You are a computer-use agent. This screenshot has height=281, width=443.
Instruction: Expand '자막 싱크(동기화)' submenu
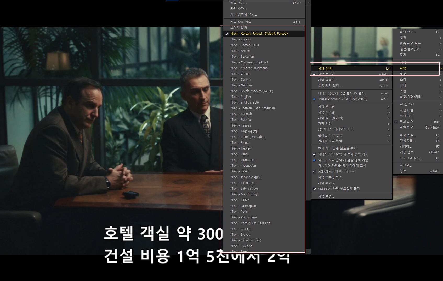click(351, 118)
